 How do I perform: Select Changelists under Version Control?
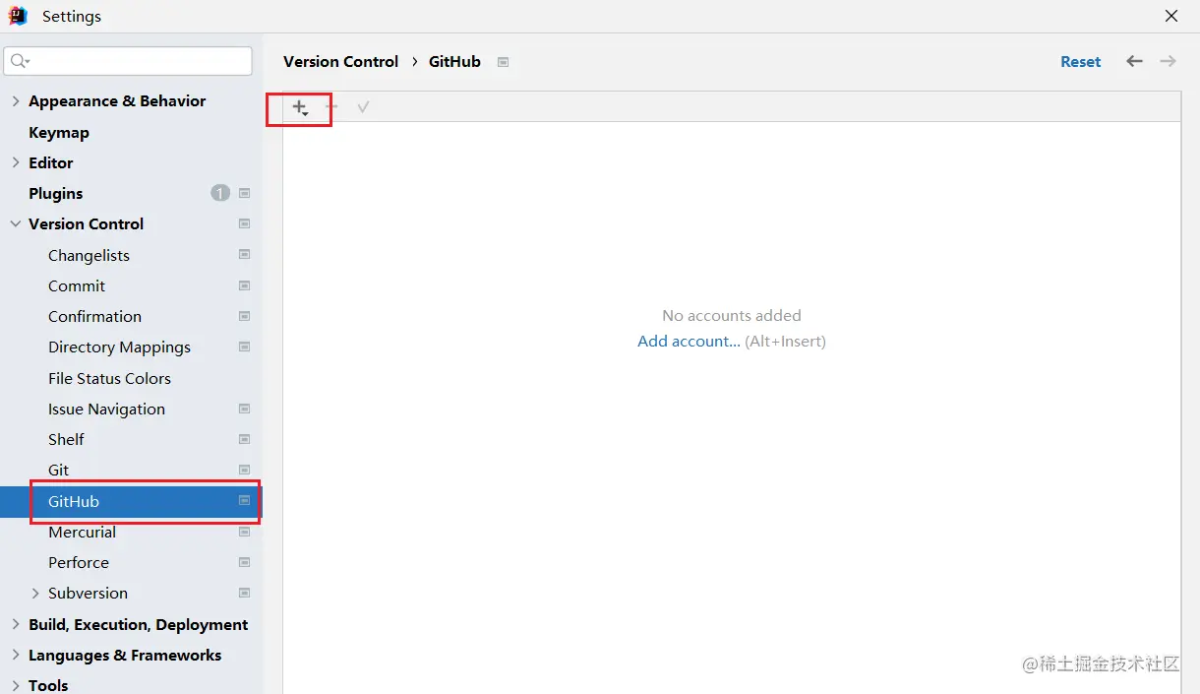click(x=89, y=255)
